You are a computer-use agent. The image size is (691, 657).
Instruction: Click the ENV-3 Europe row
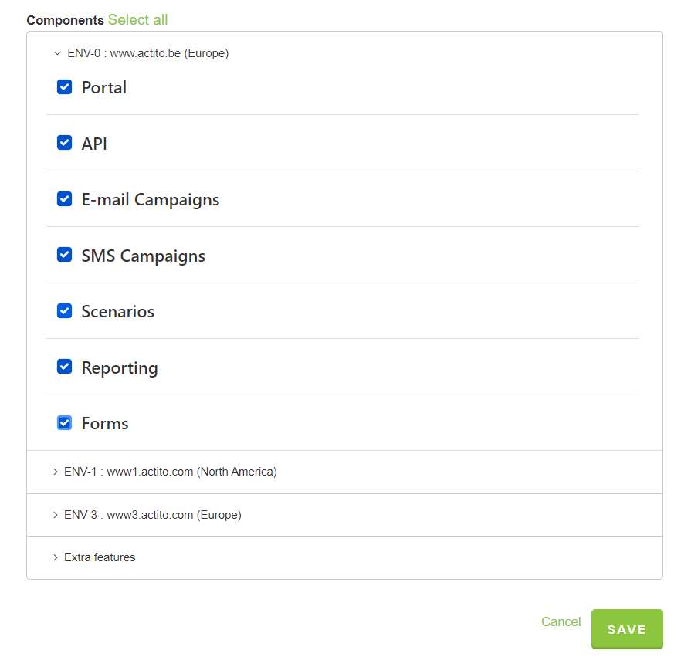[153, 514]
